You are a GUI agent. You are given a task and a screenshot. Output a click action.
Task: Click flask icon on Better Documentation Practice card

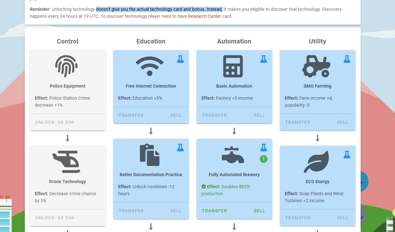tap(180, 147)
